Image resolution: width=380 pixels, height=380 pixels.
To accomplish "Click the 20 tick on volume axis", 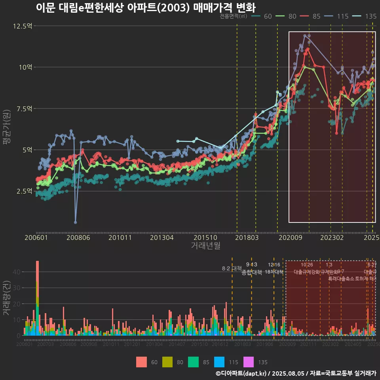I will 17,304.
